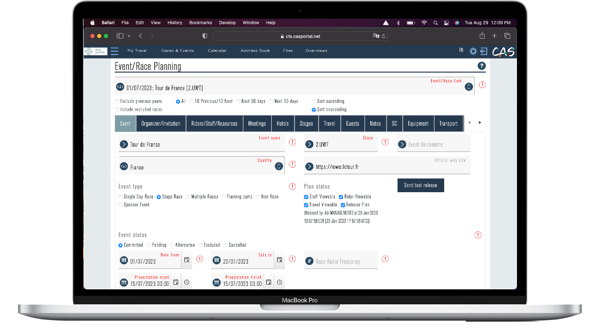Click the Race Radio Frequency field
Screen dimensions: 600x328
[341, 260]
